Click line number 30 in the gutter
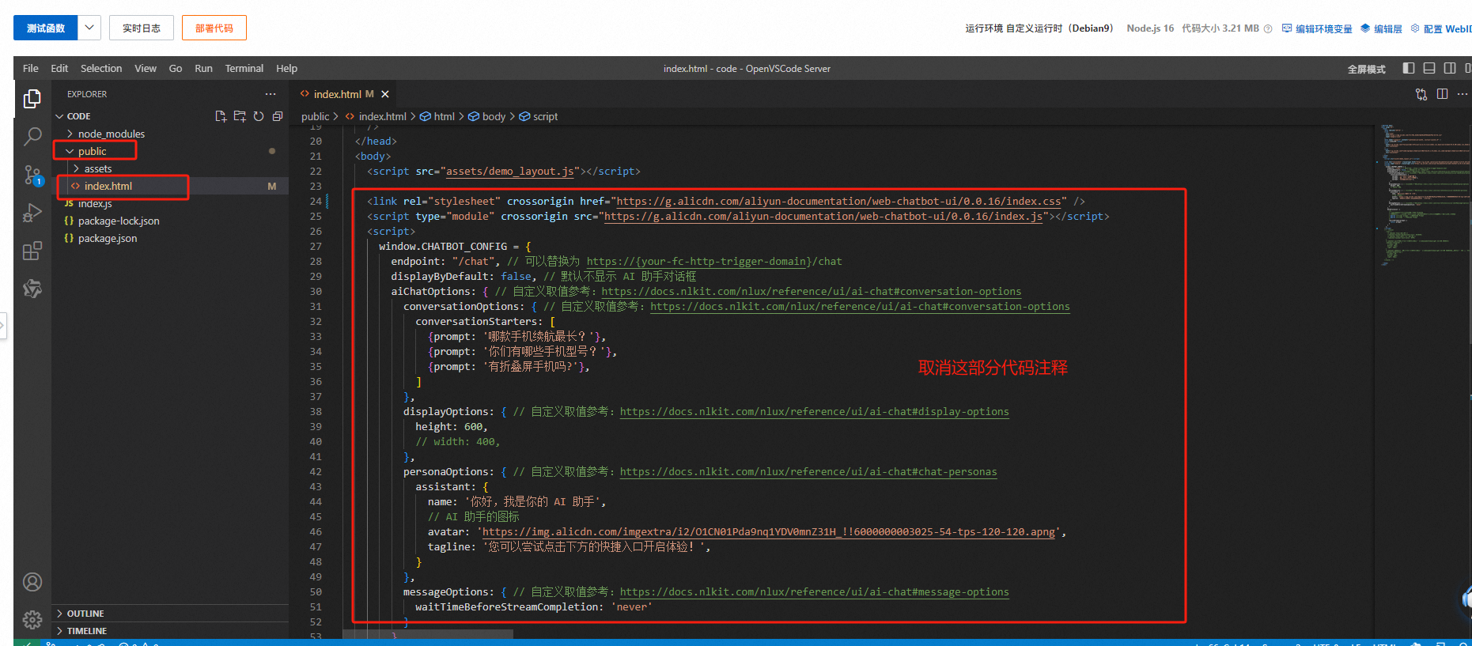Image resolution: width=1472 pixels, height=646 pixels. pyautogui.click(x=316, y=292)
